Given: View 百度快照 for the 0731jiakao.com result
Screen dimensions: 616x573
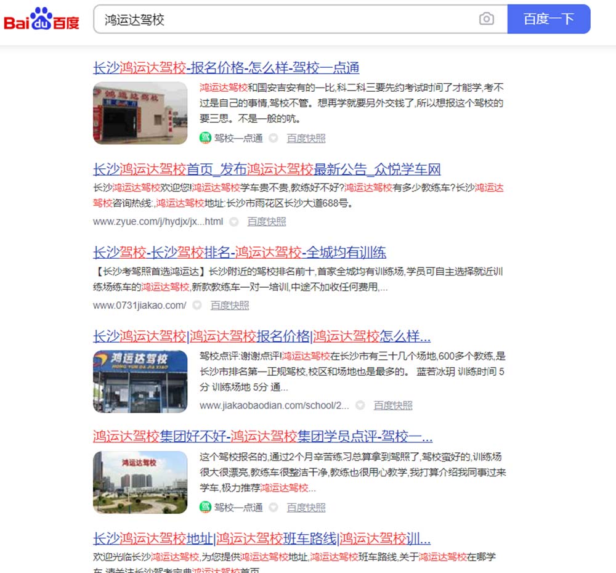Looking at the screenshot, I should pyautogui.click(x=230, y=305).
